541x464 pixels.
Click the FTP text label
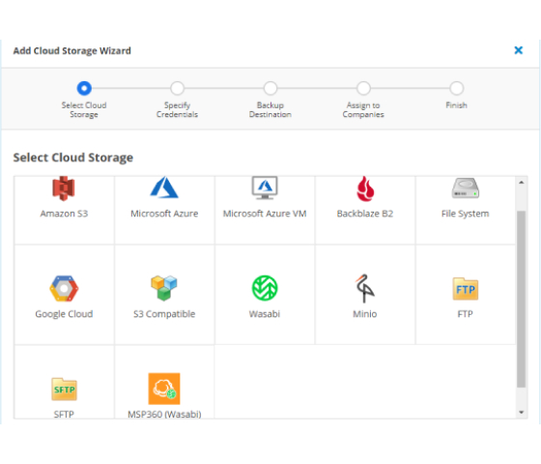click(x=465, y=314)
